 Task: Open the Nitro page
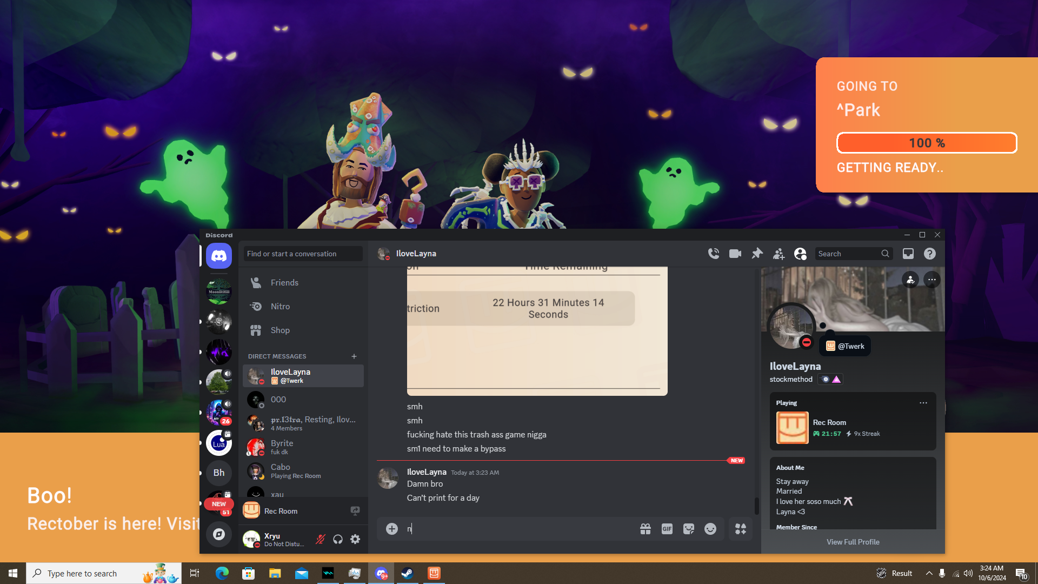coord(280,306)
